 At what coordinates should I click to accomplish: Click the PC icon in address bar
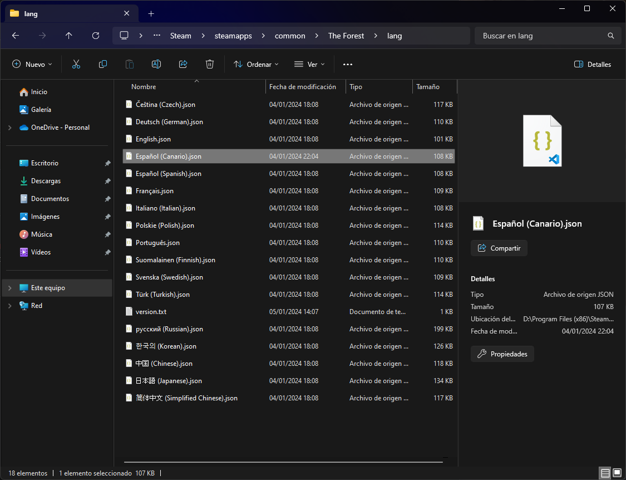click(x=124, y=36)
